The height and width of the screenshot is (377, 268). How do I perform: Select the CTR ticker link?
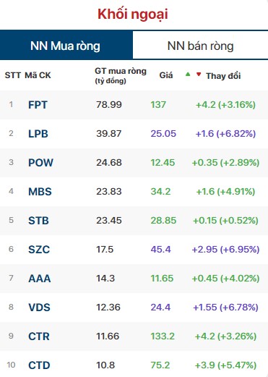[39, 336]
